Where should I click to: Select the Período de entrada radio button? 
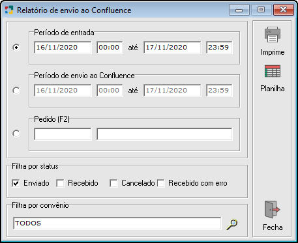16,48
